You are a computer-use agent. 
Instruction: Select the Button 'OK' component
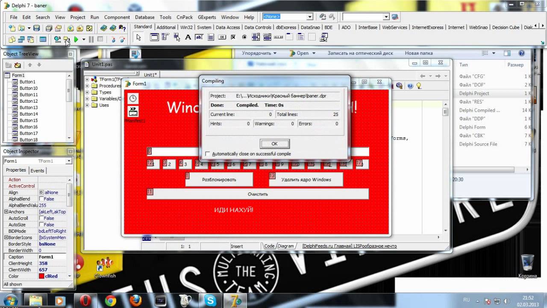pos(222,37)
